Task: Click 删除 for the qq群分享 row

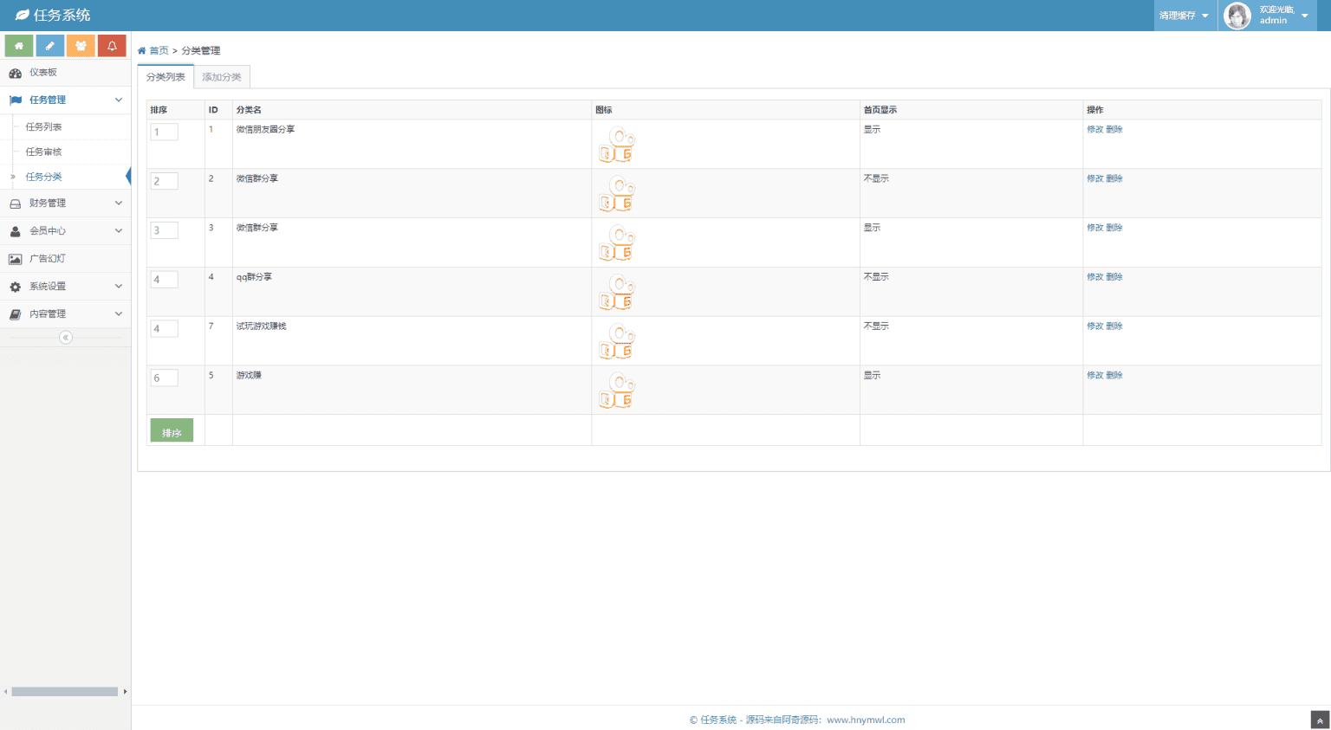Action: click(x=1114, y=277)
